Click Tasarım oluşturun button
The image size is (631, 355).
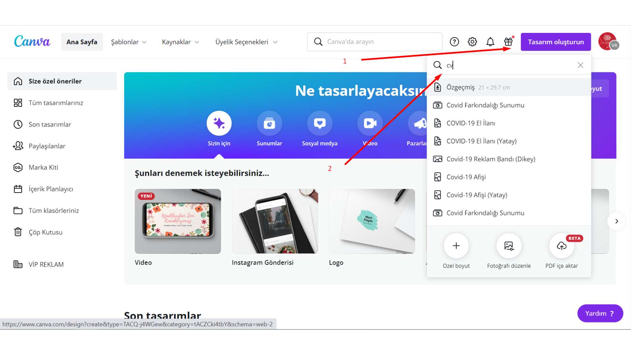tap(556, 42)
